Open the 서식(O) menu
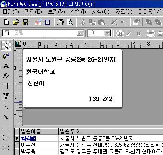Viewport: 163px width, 155px height. coord(101,11)
